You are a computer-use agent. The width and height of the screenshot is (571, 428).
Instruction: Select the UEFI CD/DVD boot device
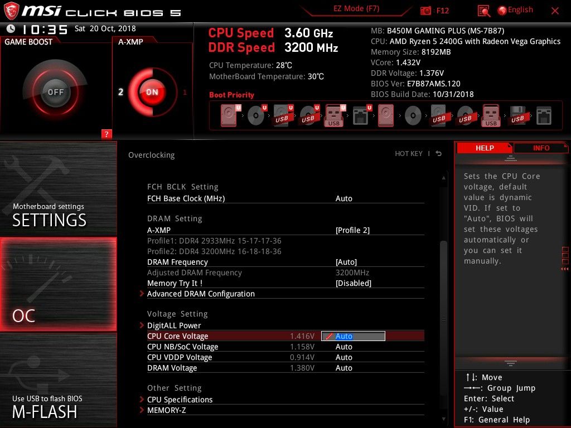tap(257, 115)
